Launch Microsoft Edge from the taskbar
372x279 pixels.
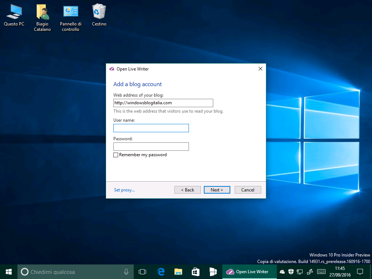(x=161, y=272)
